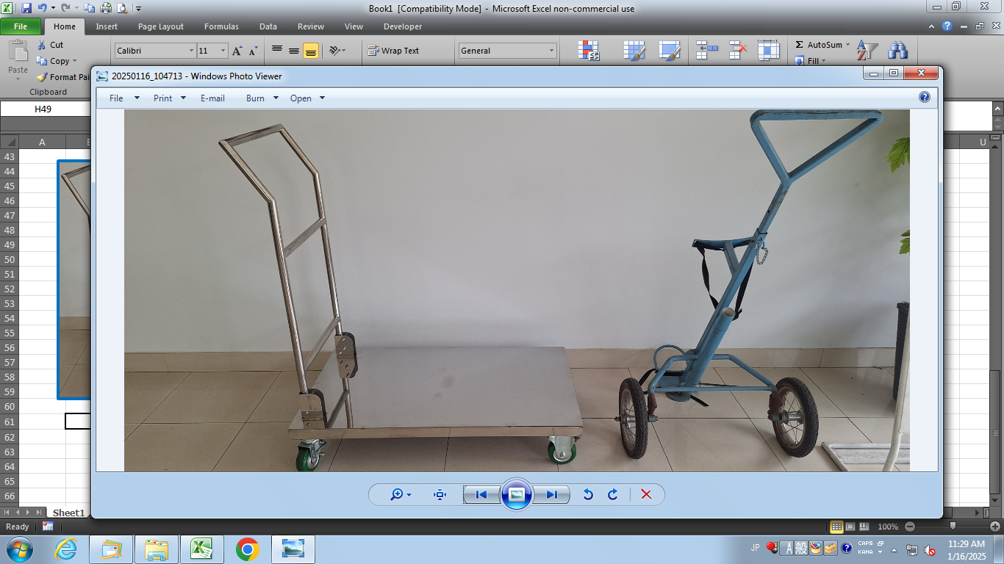The width and height of the screenshot is (1004, 564).
Task: Toggle Wrap Text in ribbon
Action: 394,51
